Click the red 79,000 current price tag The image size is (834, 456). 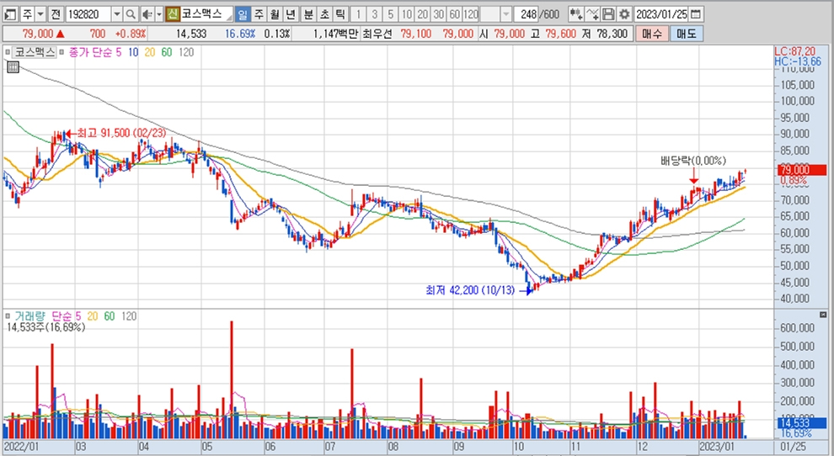[802, 170]
